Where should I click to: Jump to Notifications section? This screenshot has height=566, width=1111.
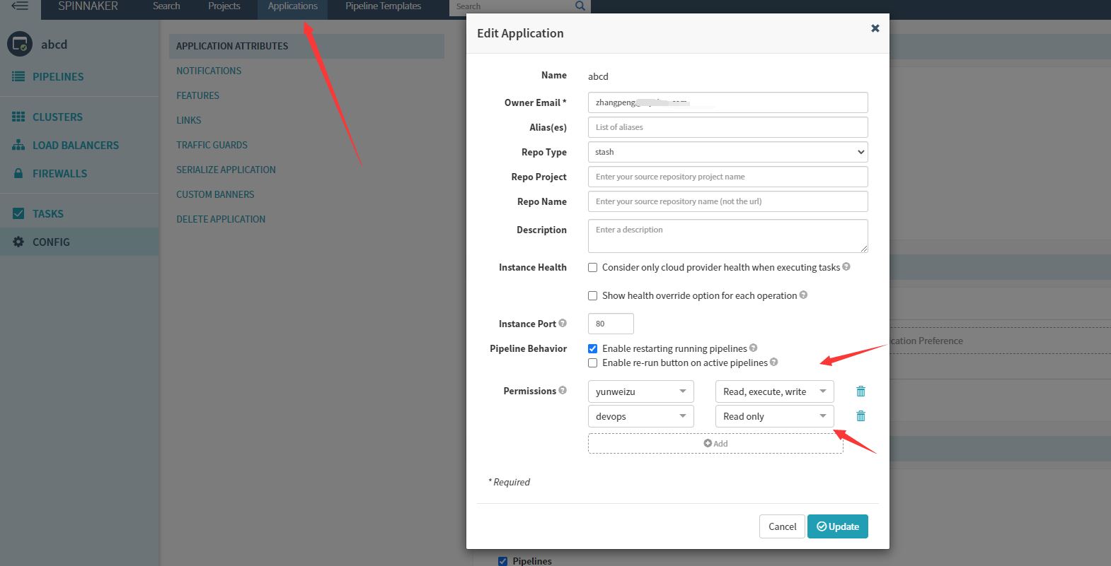coord(209,71)
